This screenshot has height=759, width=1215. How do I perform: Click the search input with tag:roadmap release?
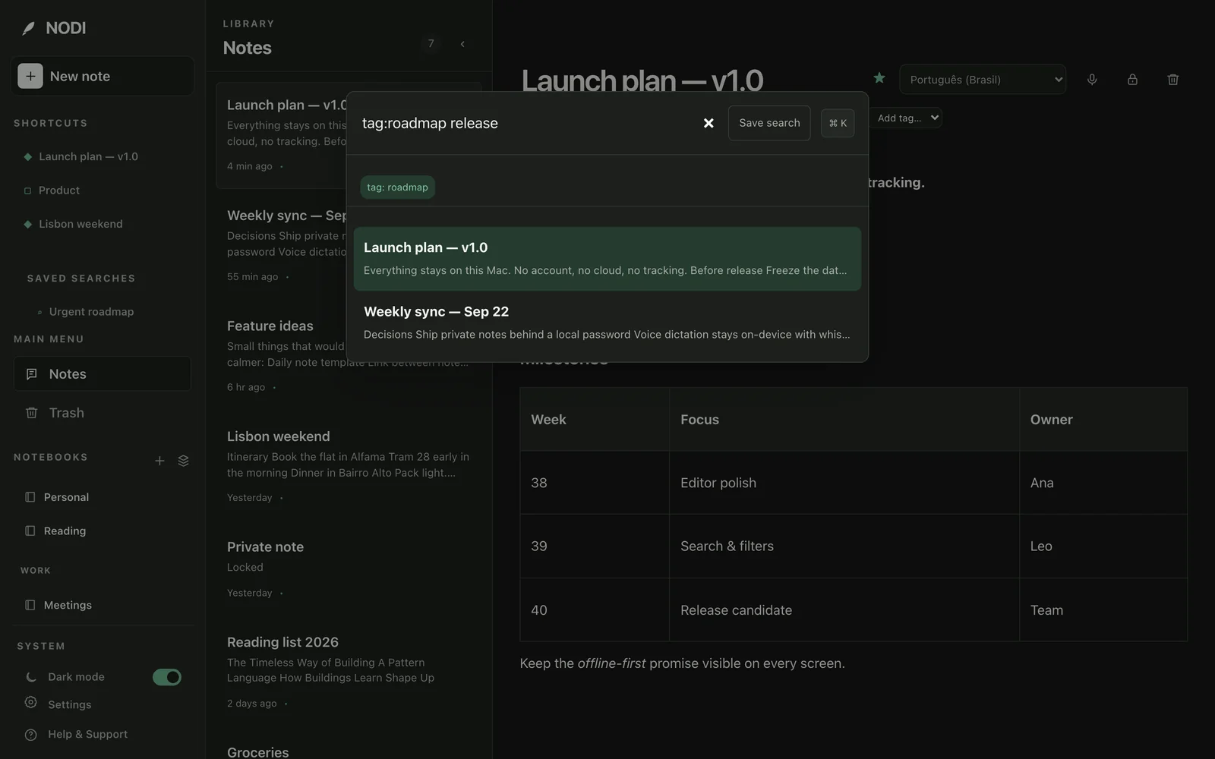tap(524, 123)
